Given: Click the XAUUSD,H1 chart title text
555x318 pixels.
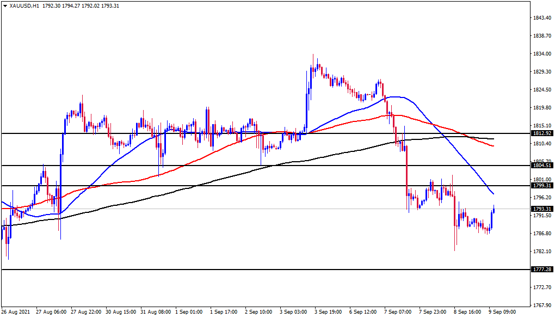Looking at the screenshot, I should tap(24, 5).
